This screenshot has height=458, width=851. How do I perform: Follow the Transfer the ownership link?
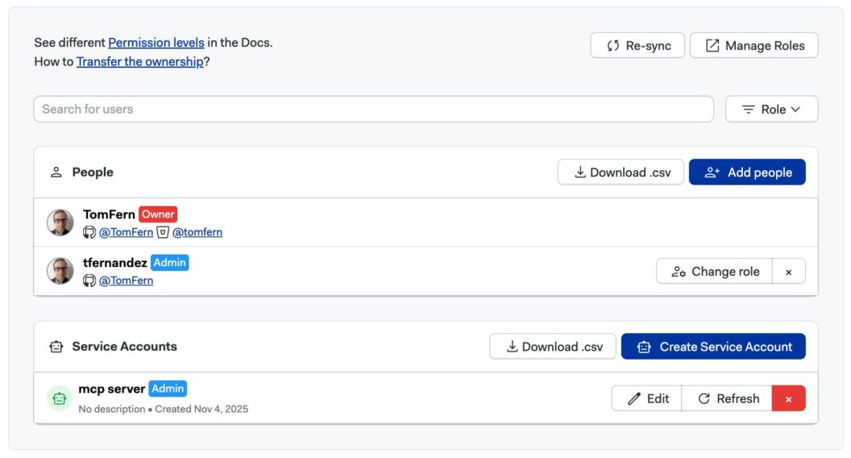pos(139,62)
